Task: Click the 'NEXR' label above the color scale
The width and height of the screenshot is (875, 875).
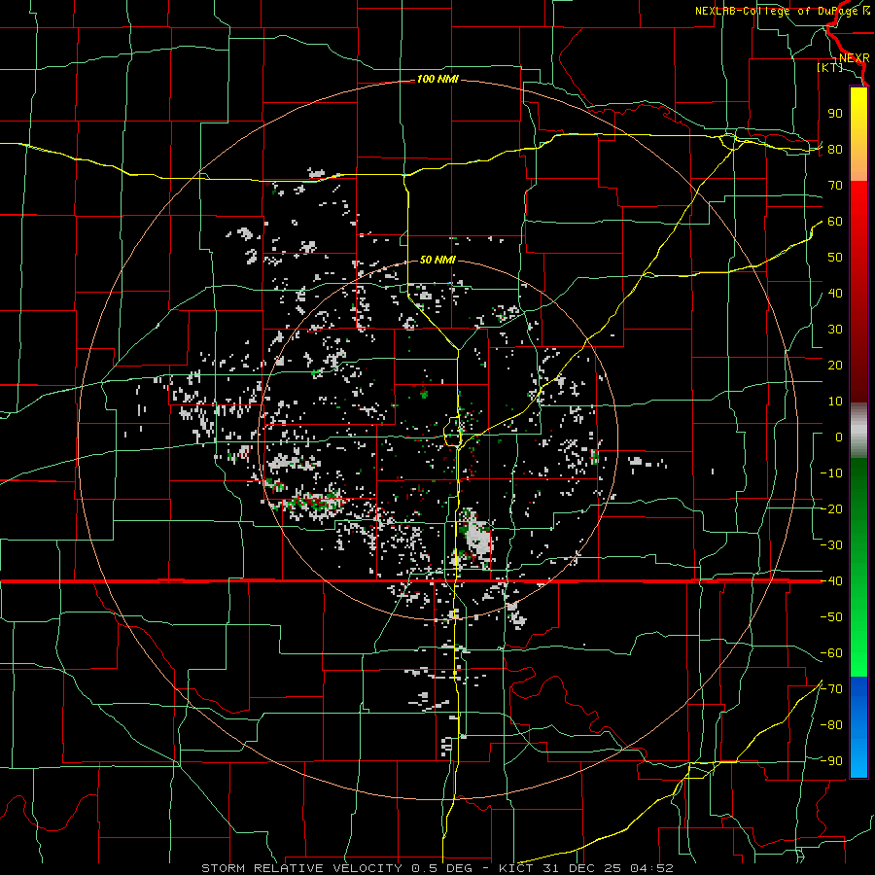Action: pyautogui.click(x=855, y=58)
